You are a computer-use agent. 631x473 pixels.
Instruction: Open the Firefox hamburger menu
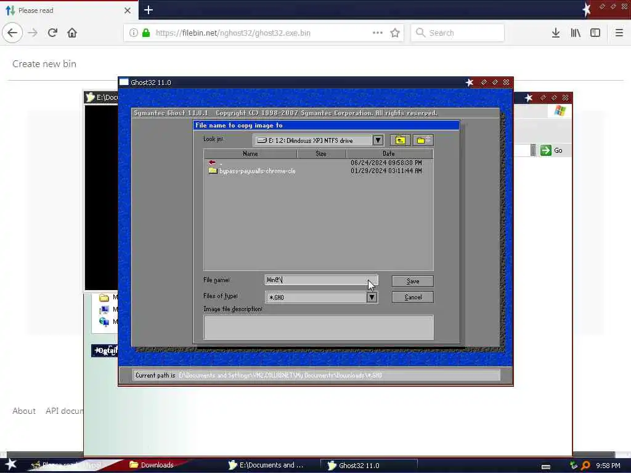coord(619,33)
